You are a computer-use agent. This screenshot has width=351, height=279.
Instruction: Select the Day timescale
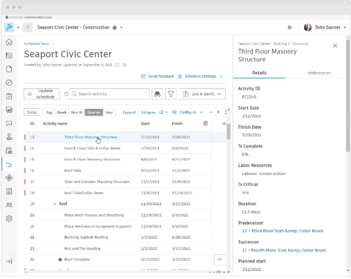[x=49, y=113]
